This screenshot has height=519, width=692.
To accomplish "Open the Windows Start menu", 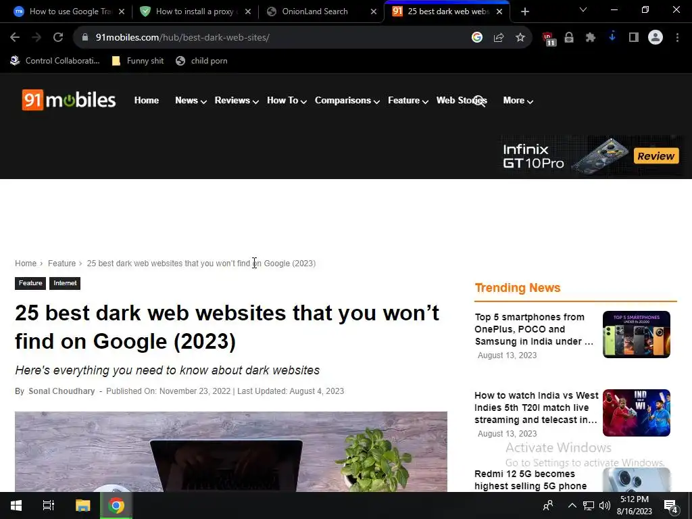I will (x=16, y=505).
